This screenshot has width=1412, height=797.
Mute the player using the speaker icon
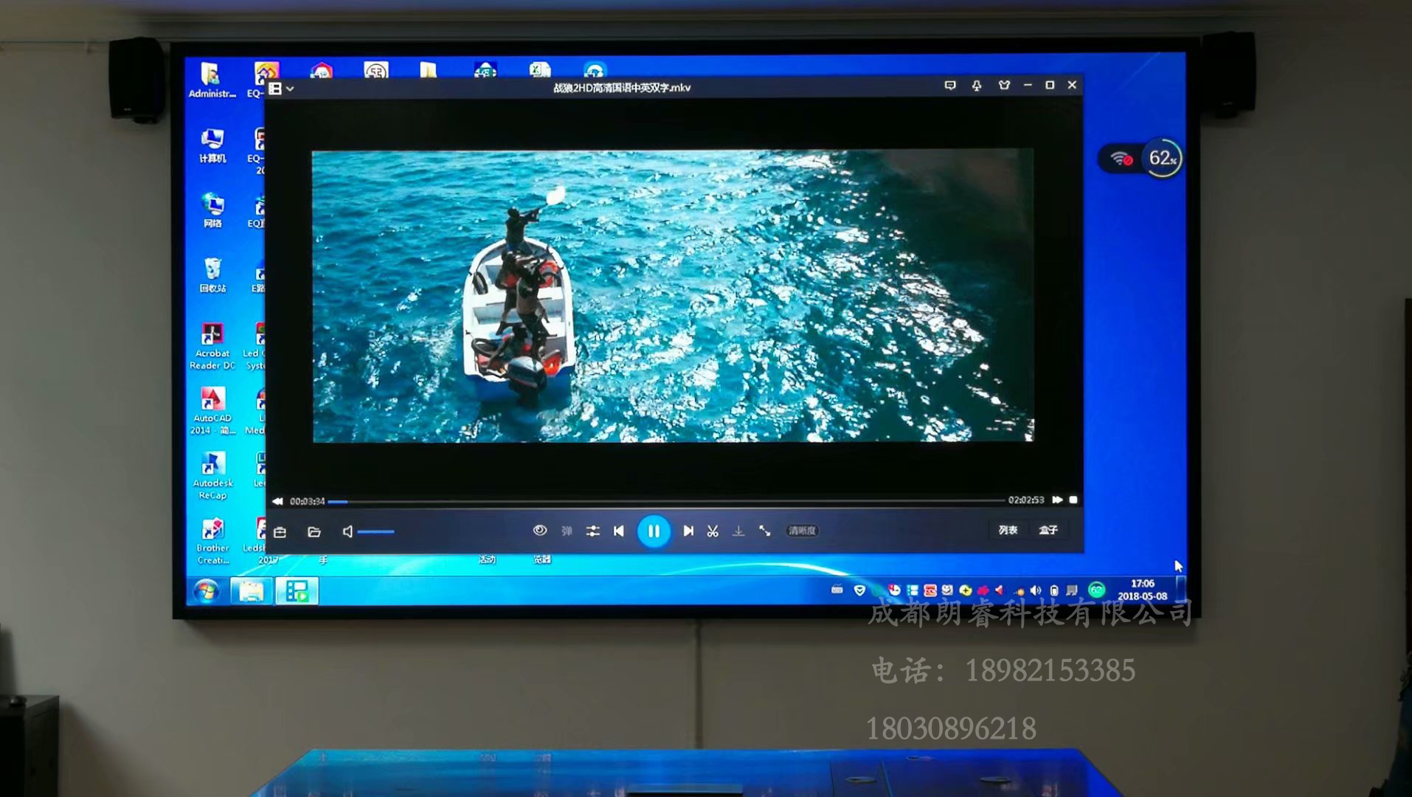[x=347, y=532]
